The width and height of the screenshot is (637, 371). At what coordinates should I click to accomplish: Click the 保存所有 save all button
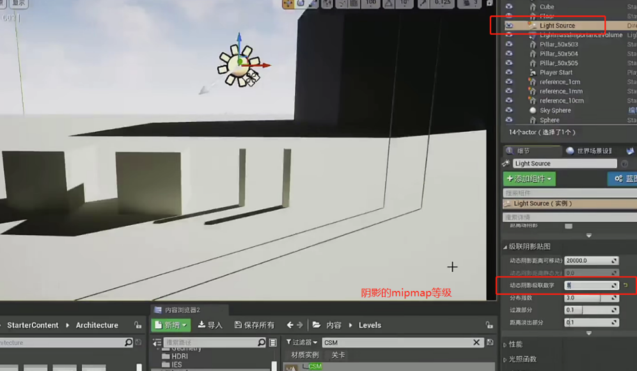[255, 325]
